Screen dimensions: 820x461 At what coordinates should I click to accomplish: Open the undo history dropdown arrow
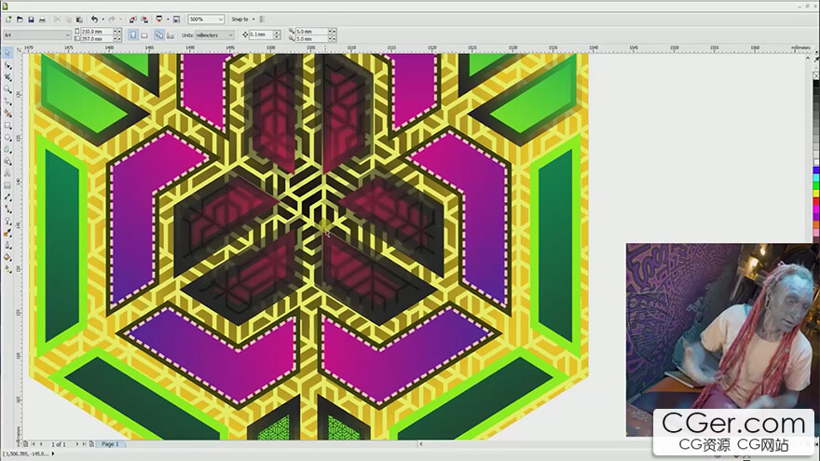[x=102, y=20]
